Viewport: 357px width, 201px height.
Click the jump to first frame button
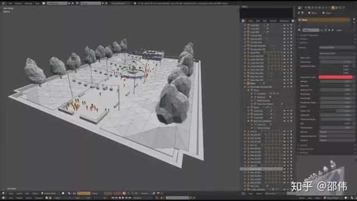[x=113, y=198]
